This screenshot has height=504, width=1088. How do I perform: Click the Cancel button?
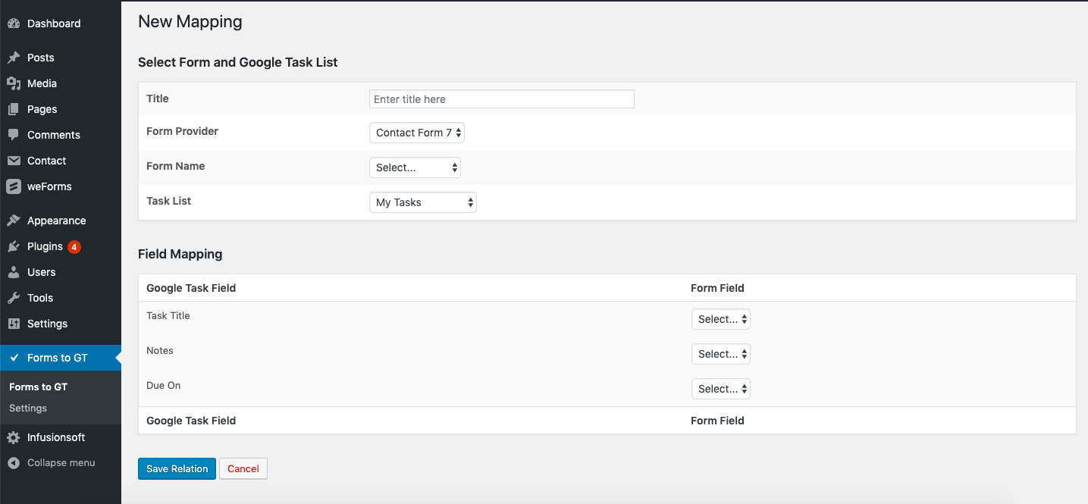coord(243,468)
